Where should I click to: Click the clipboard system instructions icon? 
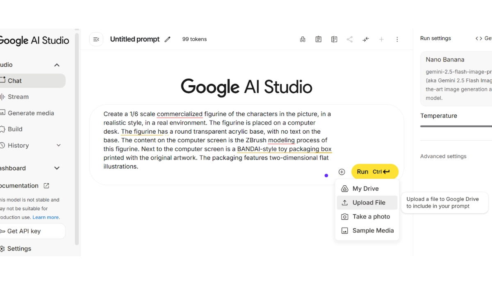(x=318, y=39)
